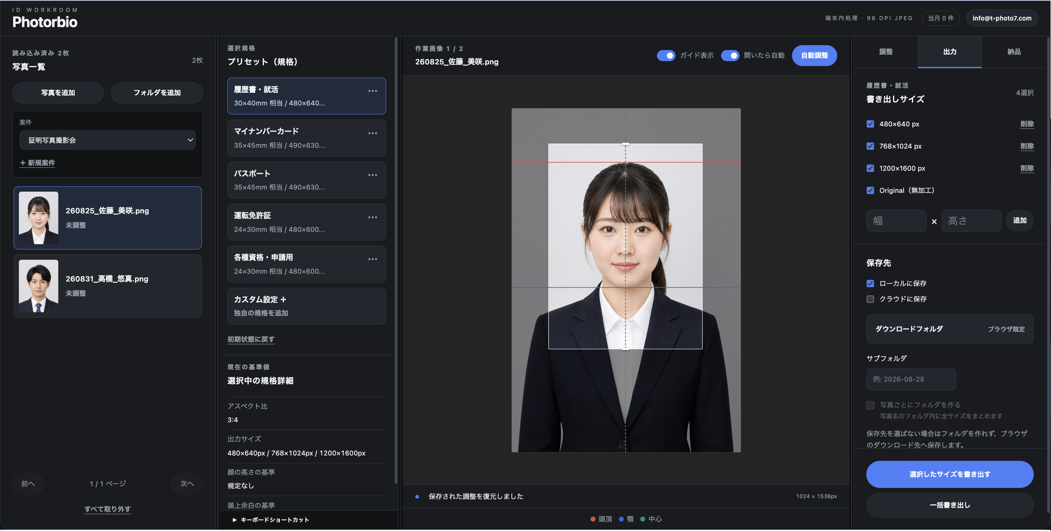The image size is (1051, 531).
Task: Open options menu for マイナンバーカード preset
Action: (373, 133)
